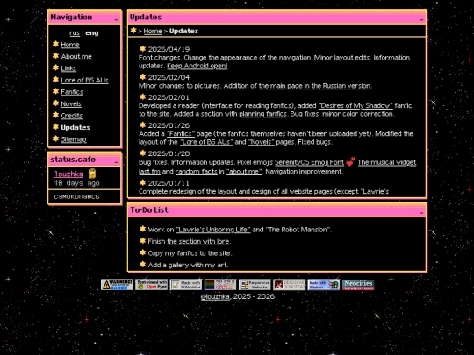Click "about me" link in 2026/01/20 entry
Image resolution: width=474 pixels, height=355 pixels.
coord(244,172)
